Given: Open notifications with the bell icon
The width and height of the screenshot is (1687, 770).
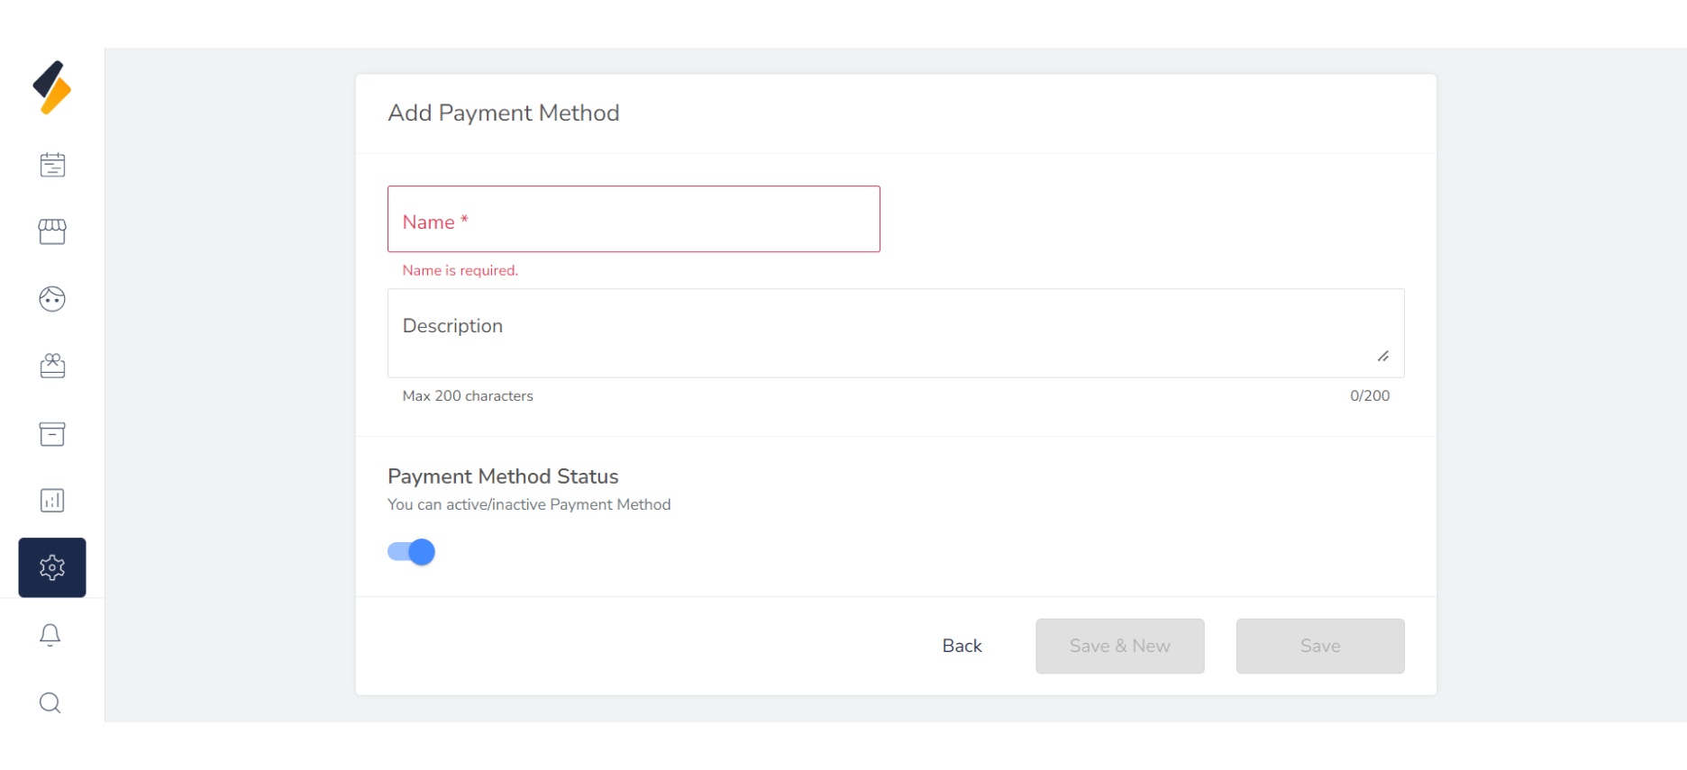Looking at the screenshot, I should 50,635.
